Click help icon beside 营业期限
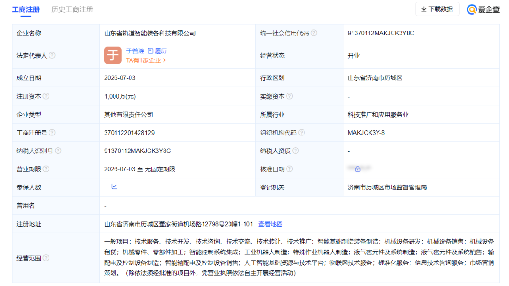This screenshot has height=286, width=509. 46,169
